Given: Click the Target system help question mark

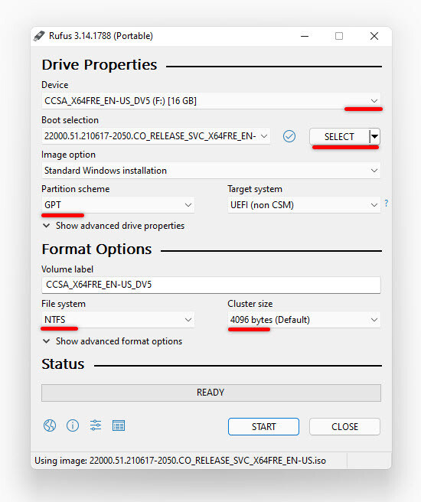Looking at the screenshot, I should pyautogui.click(x=387, y=204).
